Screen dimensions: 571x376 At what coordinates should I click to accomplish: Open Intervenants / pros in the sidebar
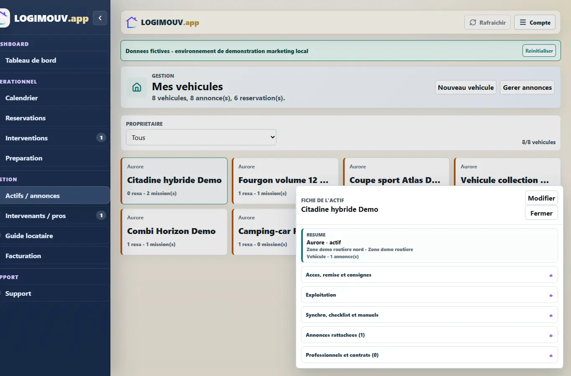click(54, 216)
